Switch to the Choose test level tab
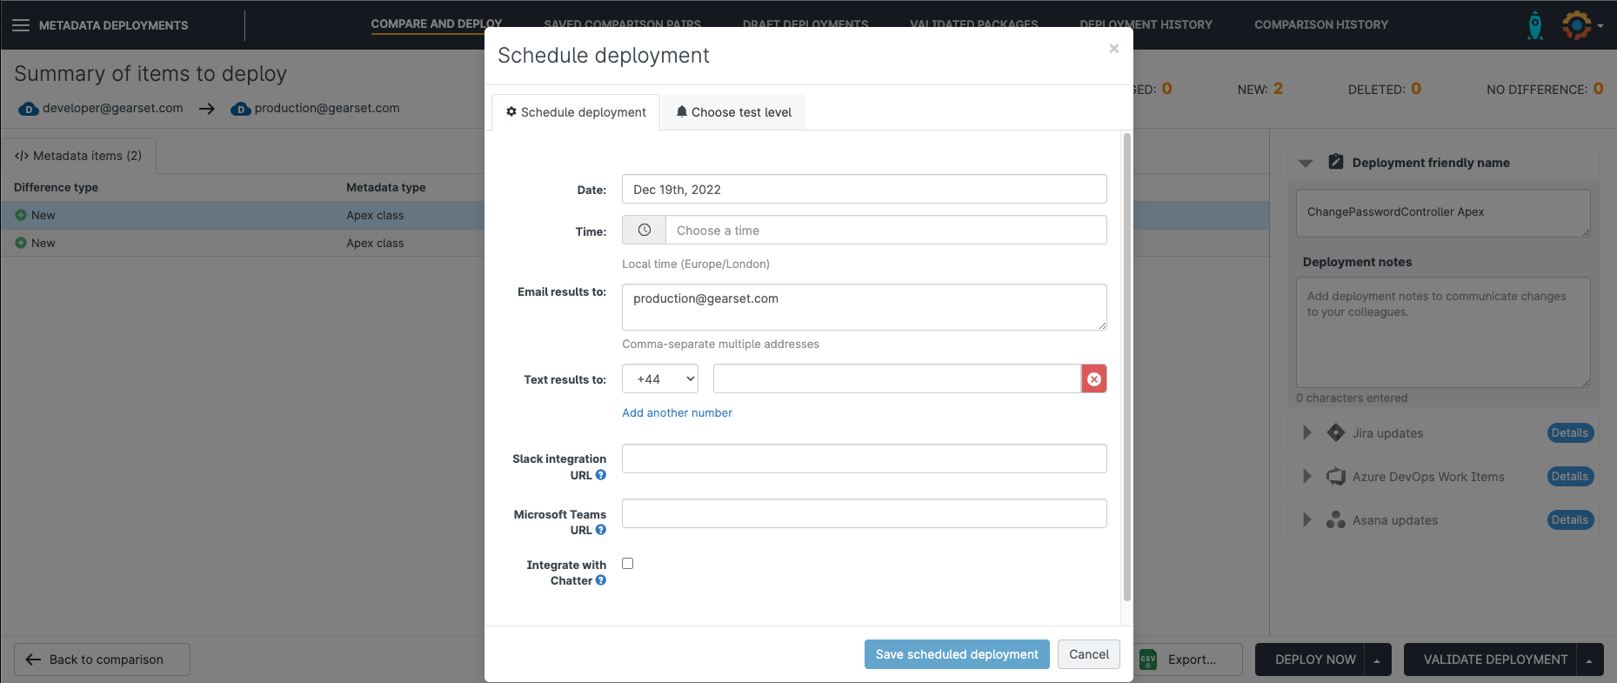This screenshot has width=1617, height=683. (733, 112)
